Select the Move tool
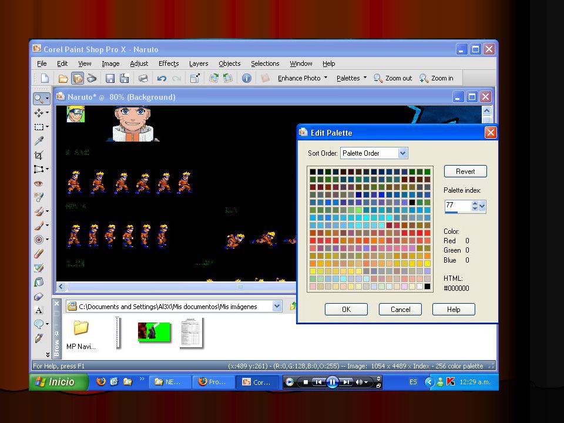The height and width of the screenshot is (423, 564). pos(38,113)
